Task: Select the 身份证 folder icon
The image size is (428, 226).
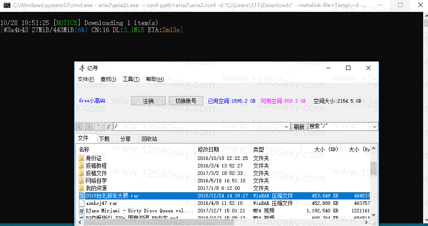Action: click(82, 158)
